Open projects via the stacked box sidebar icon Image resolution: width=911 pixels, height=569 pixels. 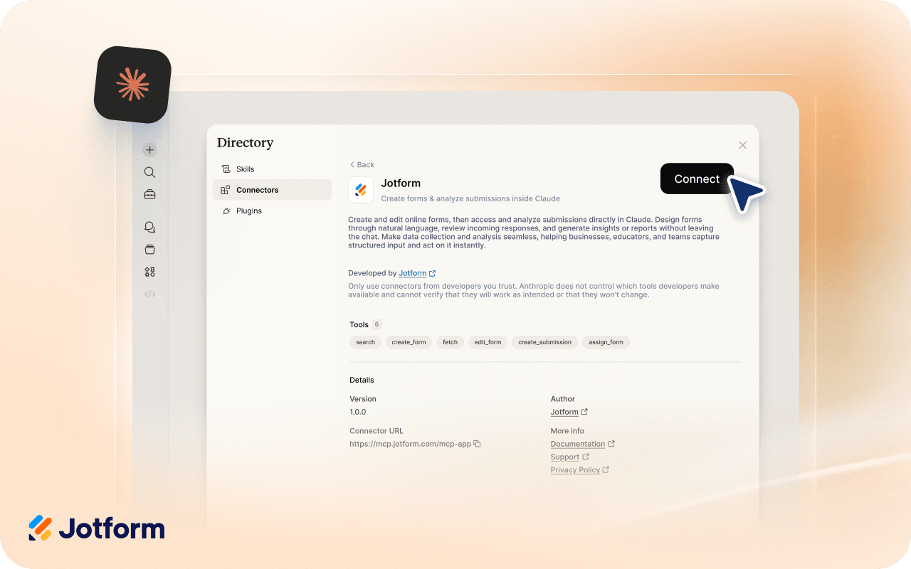pyautogui.click(x=149, y=250)
